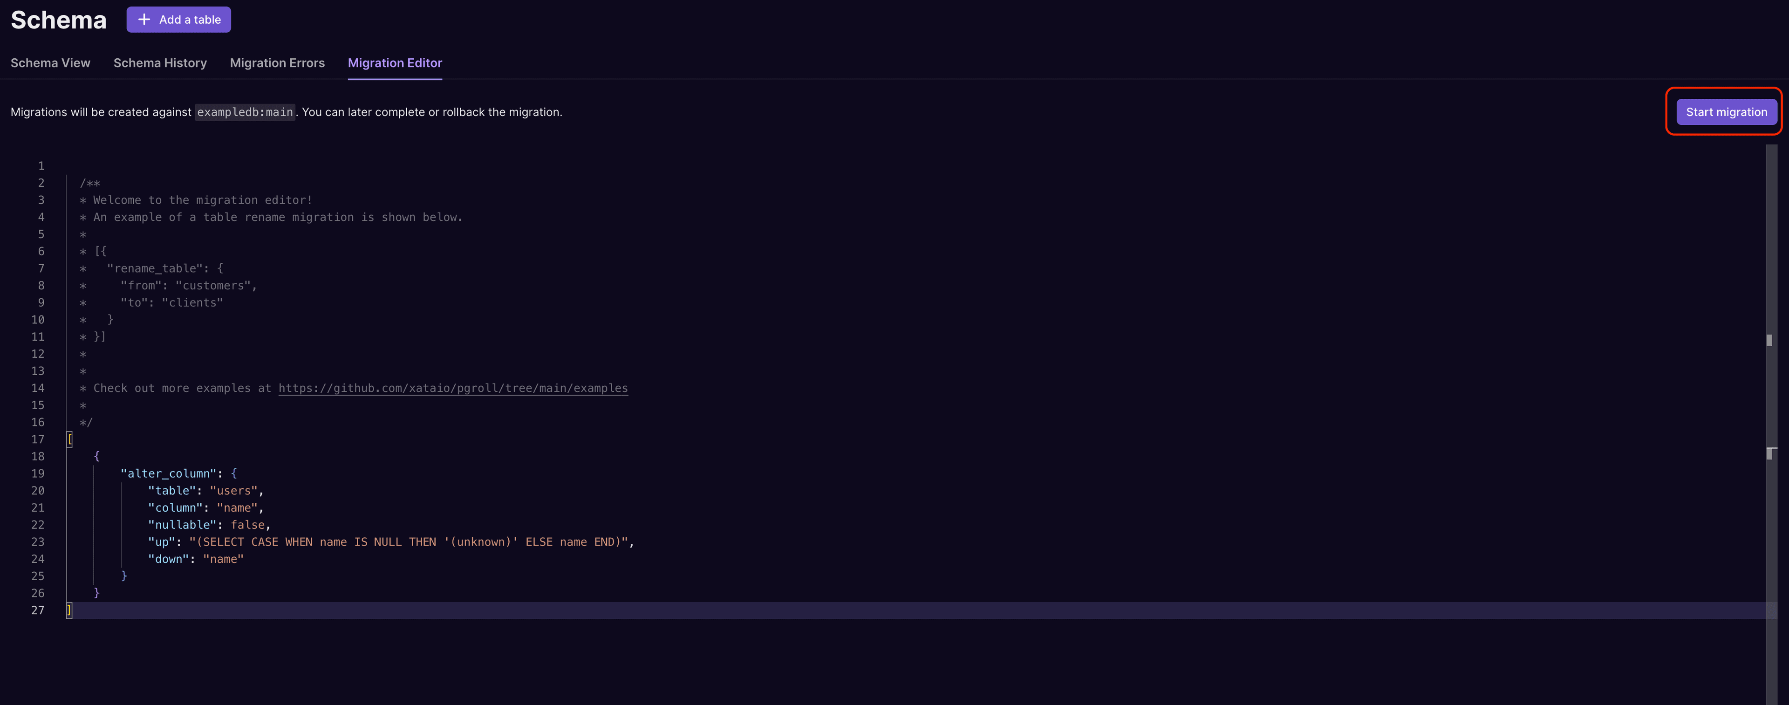
Task: Click the Schema page heading
Action: (x=58, y=20)
